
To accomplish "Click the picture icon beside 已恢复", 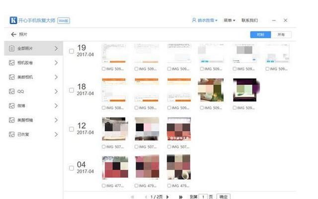I will click(x=11, y=134).
